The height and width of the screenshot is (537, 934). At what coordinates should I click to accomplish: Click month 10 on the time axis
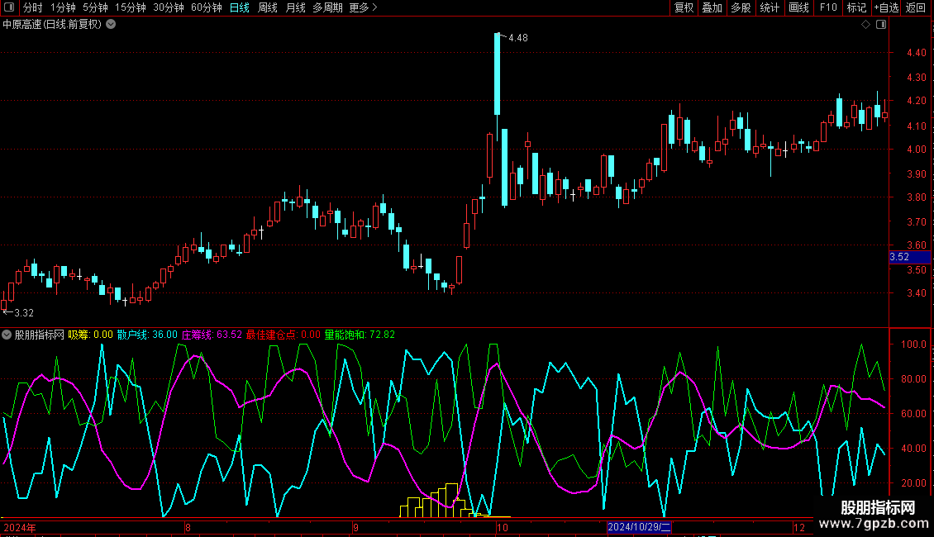503,527
